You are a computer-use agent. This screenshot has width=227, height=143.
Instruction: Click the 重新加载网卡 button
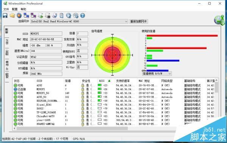pos(138,22)
